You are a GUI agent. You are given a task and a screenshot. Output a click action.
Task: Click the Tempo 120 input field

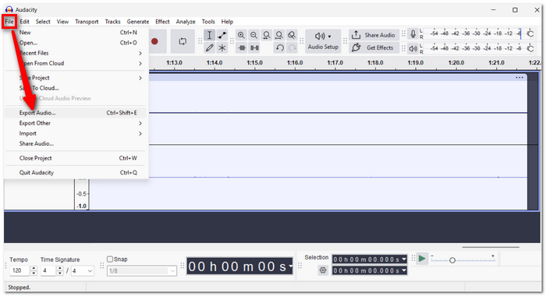pyautogui.click(x=19, y=270)
